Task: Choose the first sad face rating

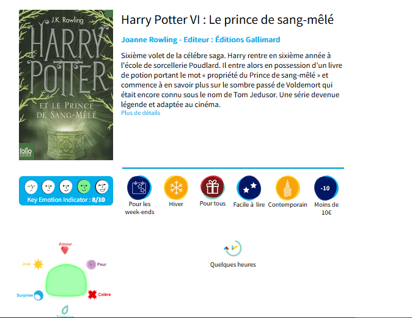Action: pyautogui.click(x=31, y=187)
